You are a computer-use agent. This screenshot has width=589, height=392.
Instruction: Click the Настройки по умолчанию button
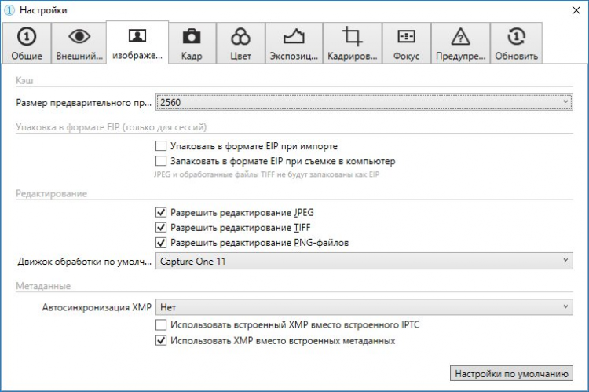pyautogui.click(x=510, y=373)
